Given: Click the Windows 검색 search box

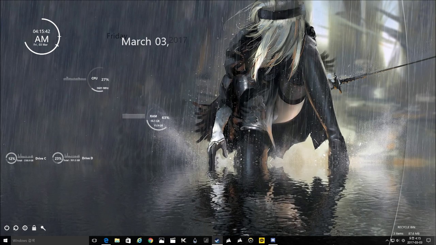Looking at the screenshot, I should click(x=50, y=241).
